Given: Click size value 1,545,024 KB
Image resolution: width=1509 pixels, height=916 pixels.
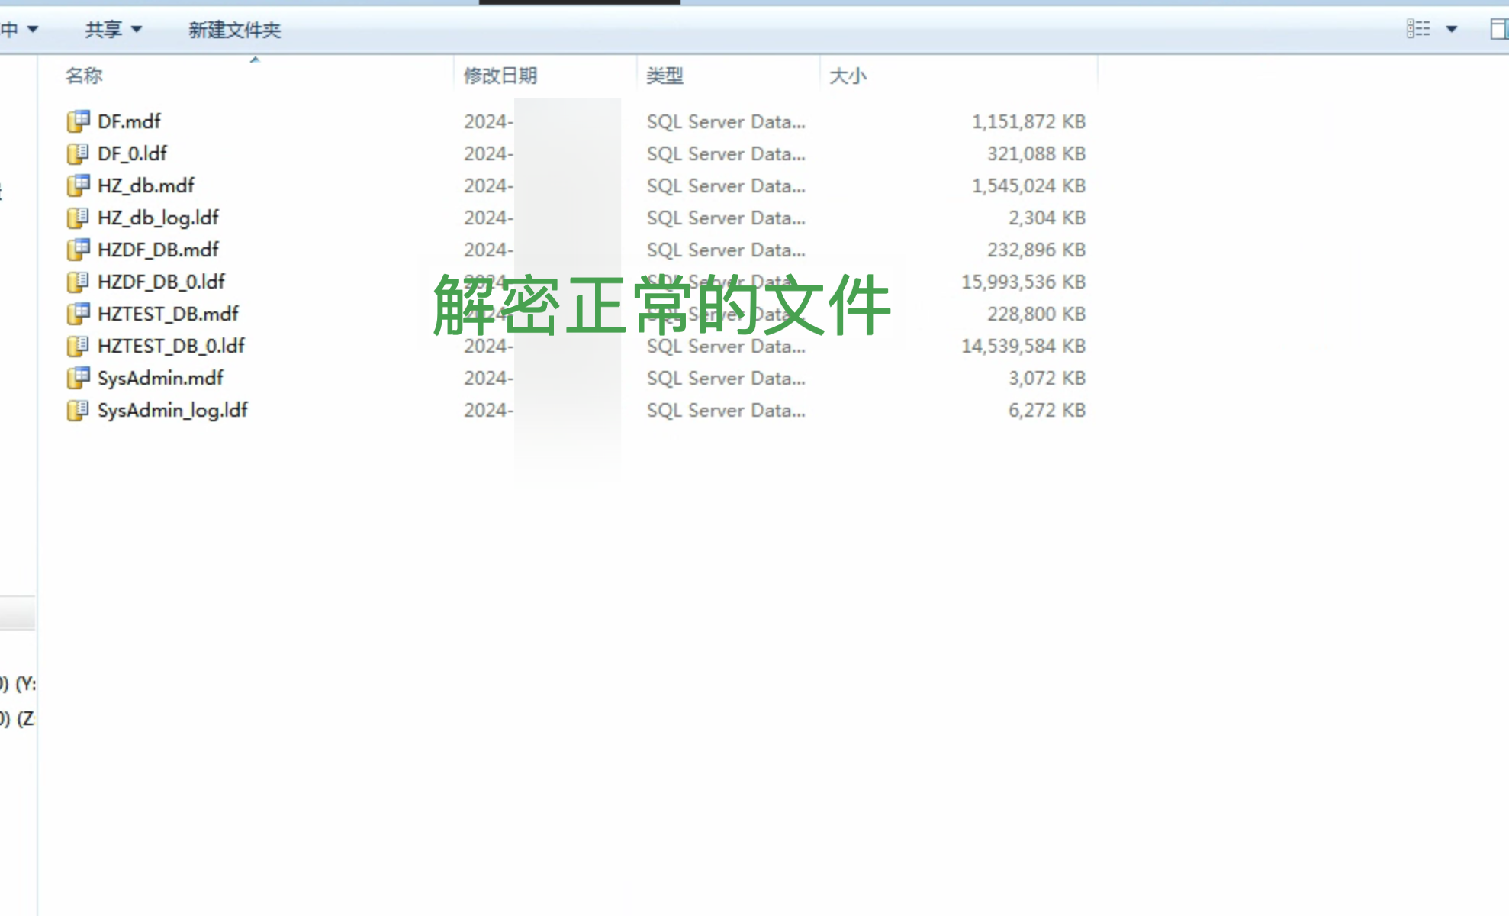Looking at the screenshot, I should 1028,185.
